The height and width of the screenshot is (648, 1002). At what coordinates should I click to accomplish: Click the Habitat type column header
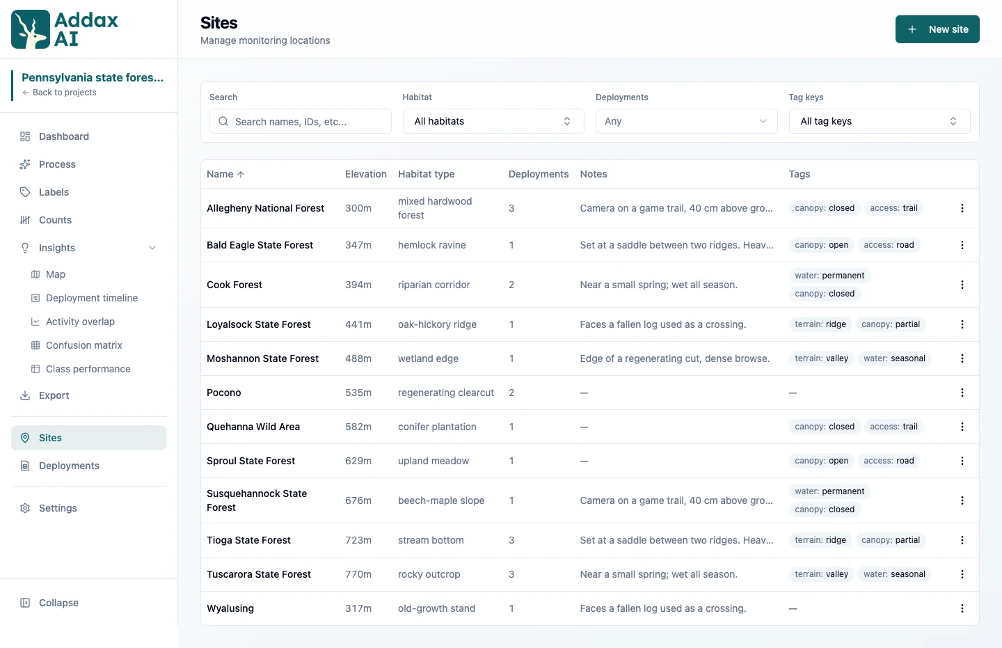pos(426,174)
